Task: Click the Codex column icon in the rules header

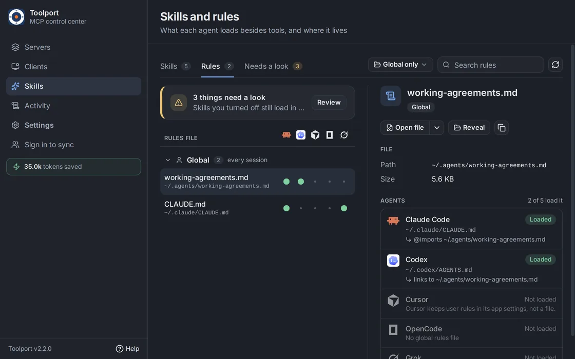Action: tap(301, 135)
